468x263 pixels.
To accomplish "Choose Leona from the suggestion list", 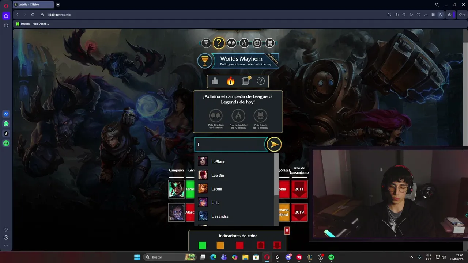I will 234,189.
